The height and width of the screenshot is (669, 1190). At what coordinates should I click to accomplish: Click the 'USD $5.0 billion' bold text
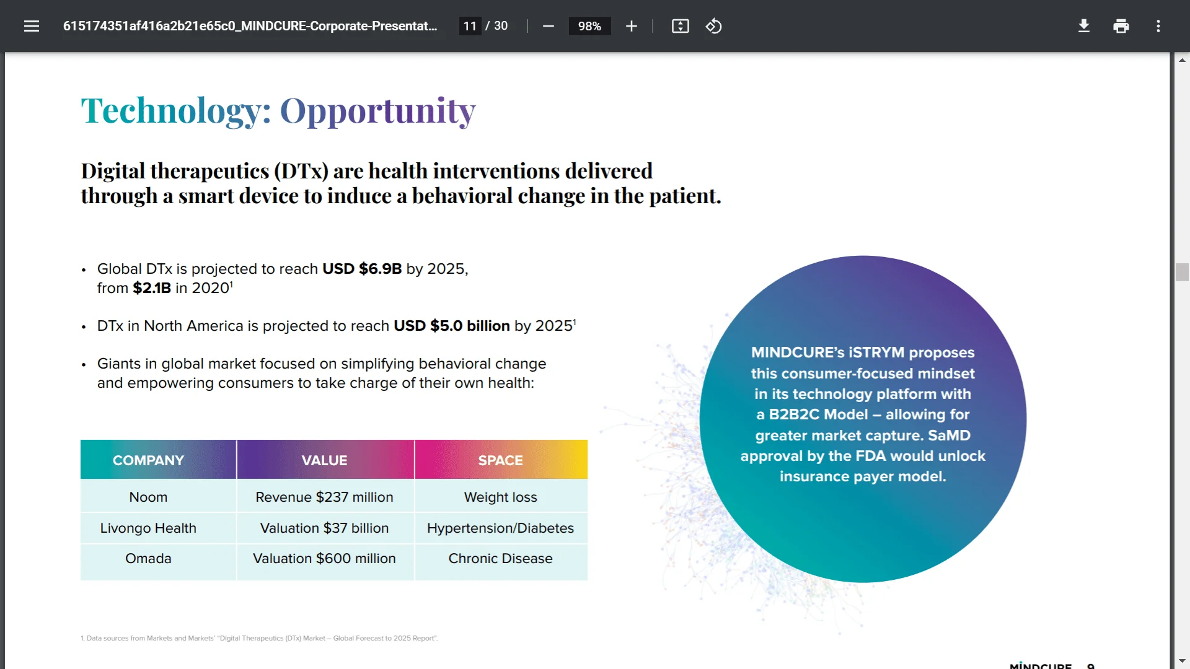pyautogui.click(x=452, y=326)
